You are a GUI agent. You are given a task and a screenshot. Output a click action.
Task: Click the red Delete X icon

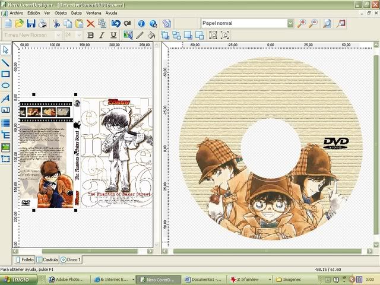91,24
